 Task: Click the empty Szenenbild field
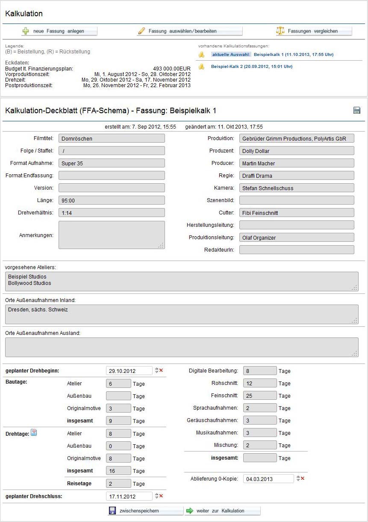pyautogui.click(x=297, y=200)
